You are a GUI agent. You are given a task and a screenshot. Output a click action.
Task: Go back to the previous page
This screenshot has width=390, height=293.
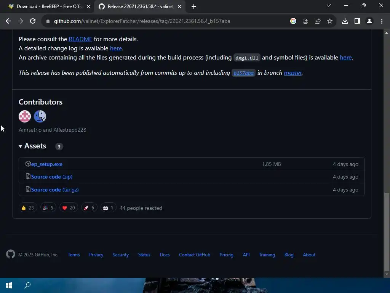point(8,21)
